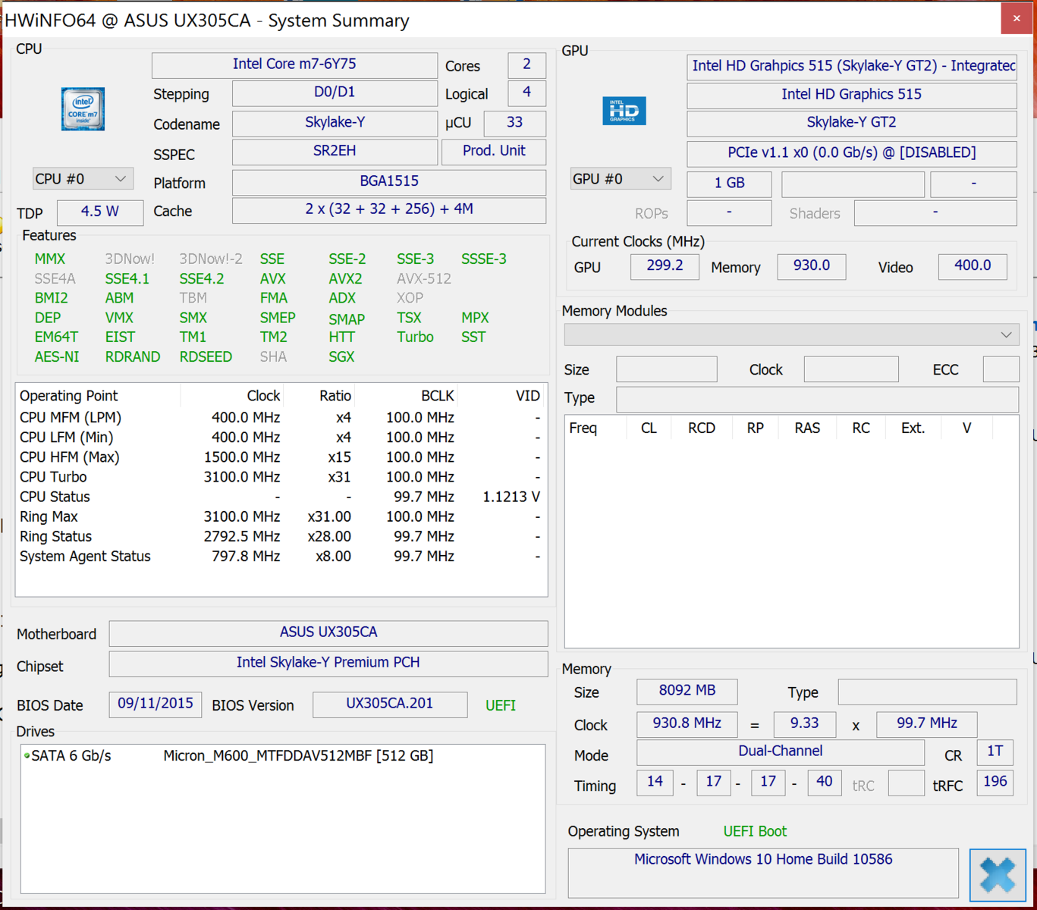
Task: Click the TDP value 4.5 W
Action: pos(100,212)
